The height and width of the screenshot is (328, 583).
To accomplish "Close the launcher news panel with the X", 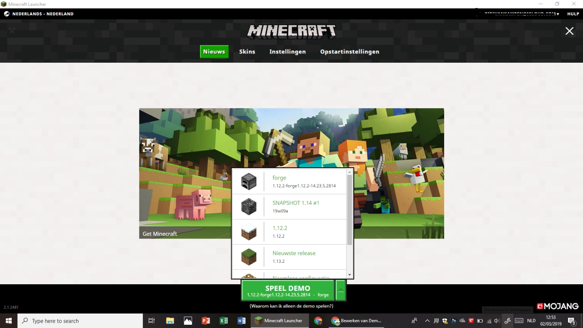I will (569, 31).
